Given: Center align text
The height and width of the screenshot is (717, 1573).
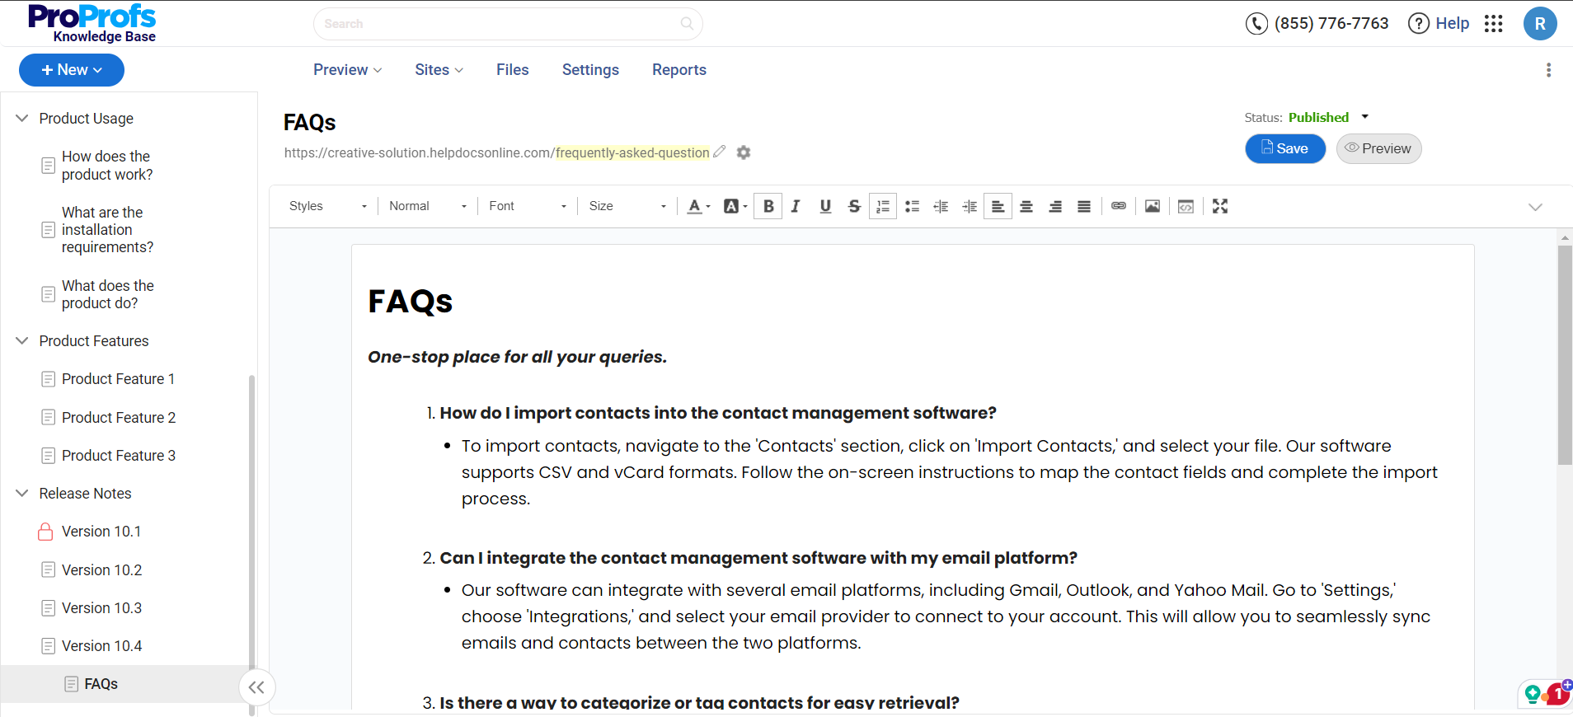Looking at the screenshot, I should [1026, 206].
